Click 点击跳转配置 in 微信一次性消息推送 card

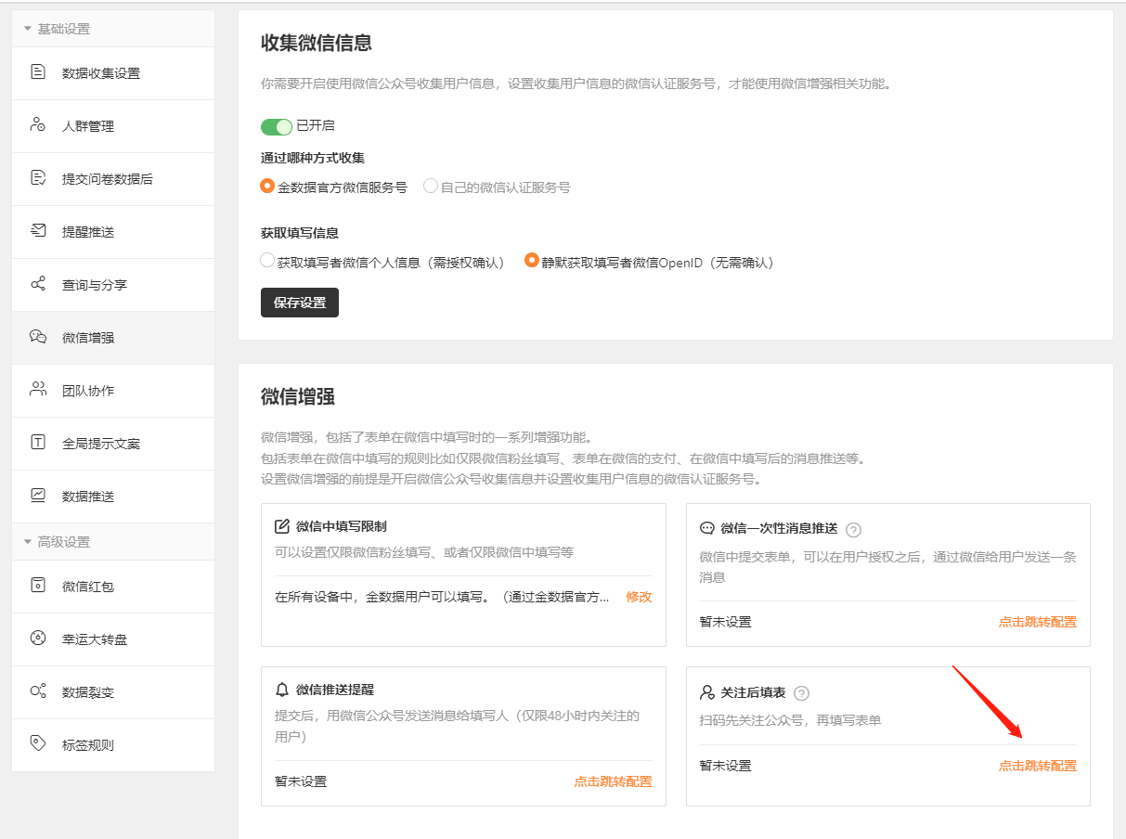pos(1038,622)
